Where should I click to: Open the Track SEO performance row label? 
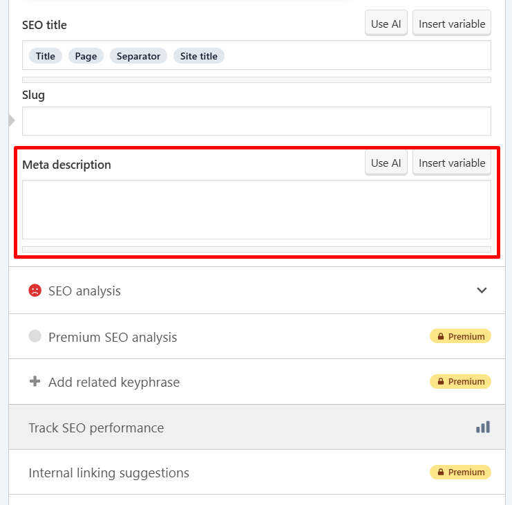point(96,428)
